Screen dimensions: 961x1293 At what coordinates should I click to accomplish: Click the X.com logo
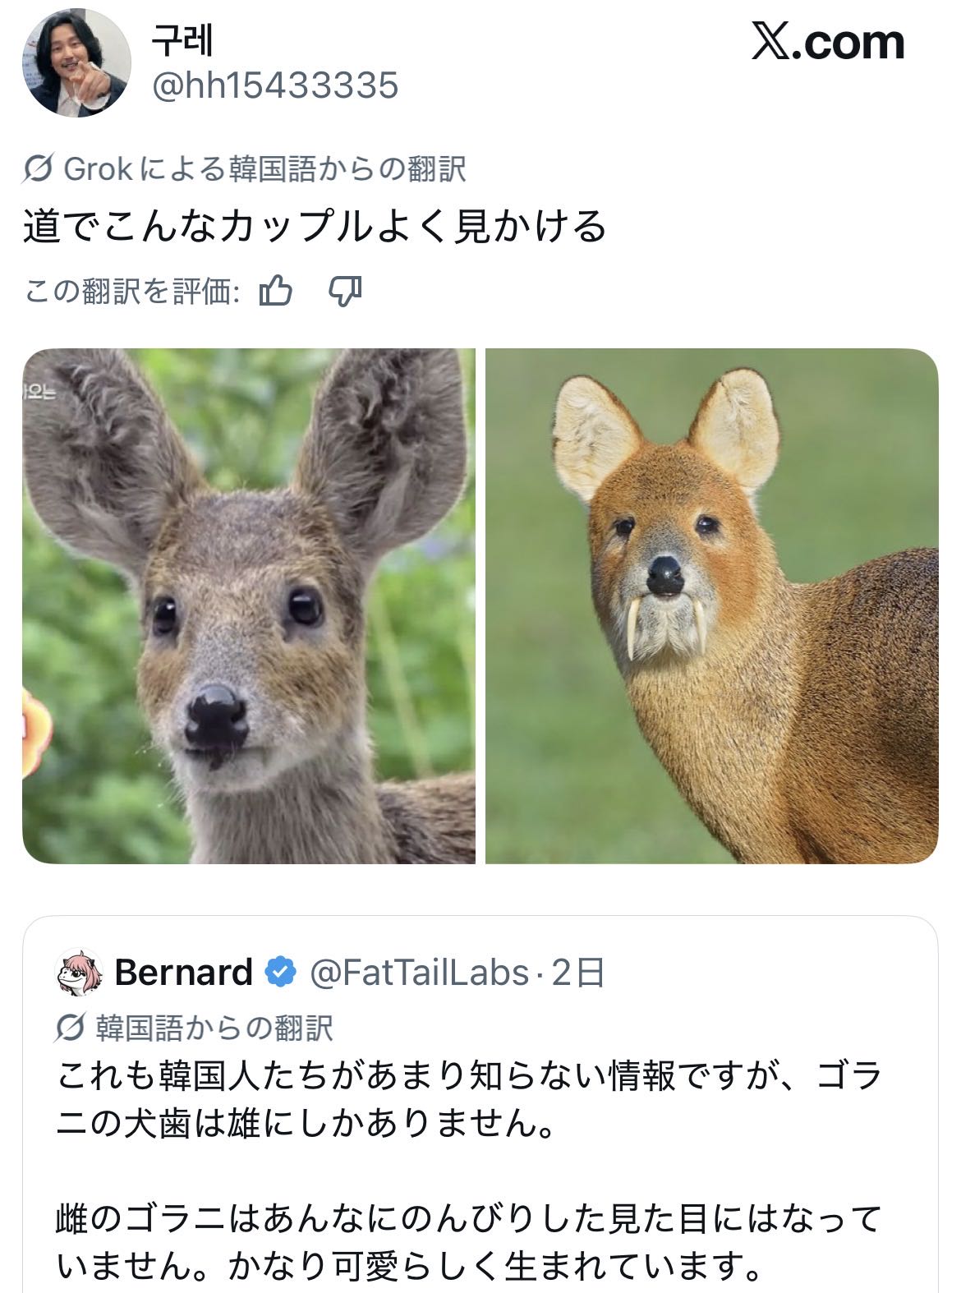827,43
